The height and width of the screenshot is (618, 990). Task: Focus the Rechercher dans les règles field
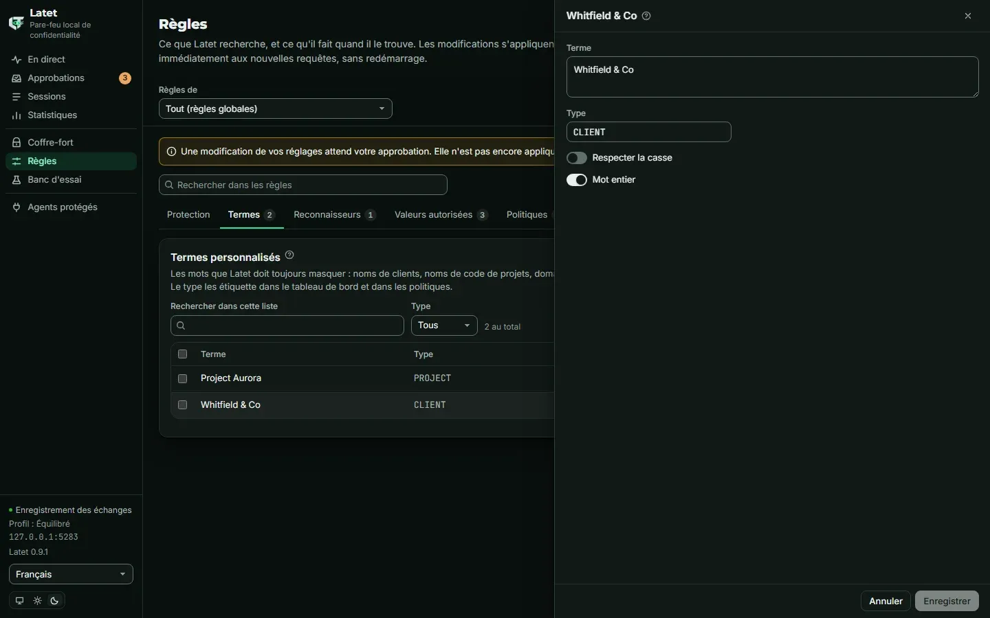[x=303, y=185]
